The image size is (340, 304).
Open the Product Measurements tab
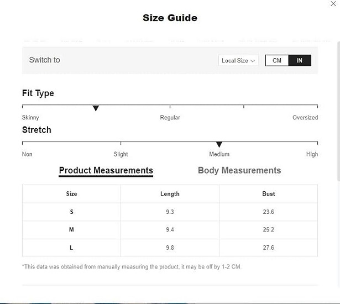click(x=106, y=170)
